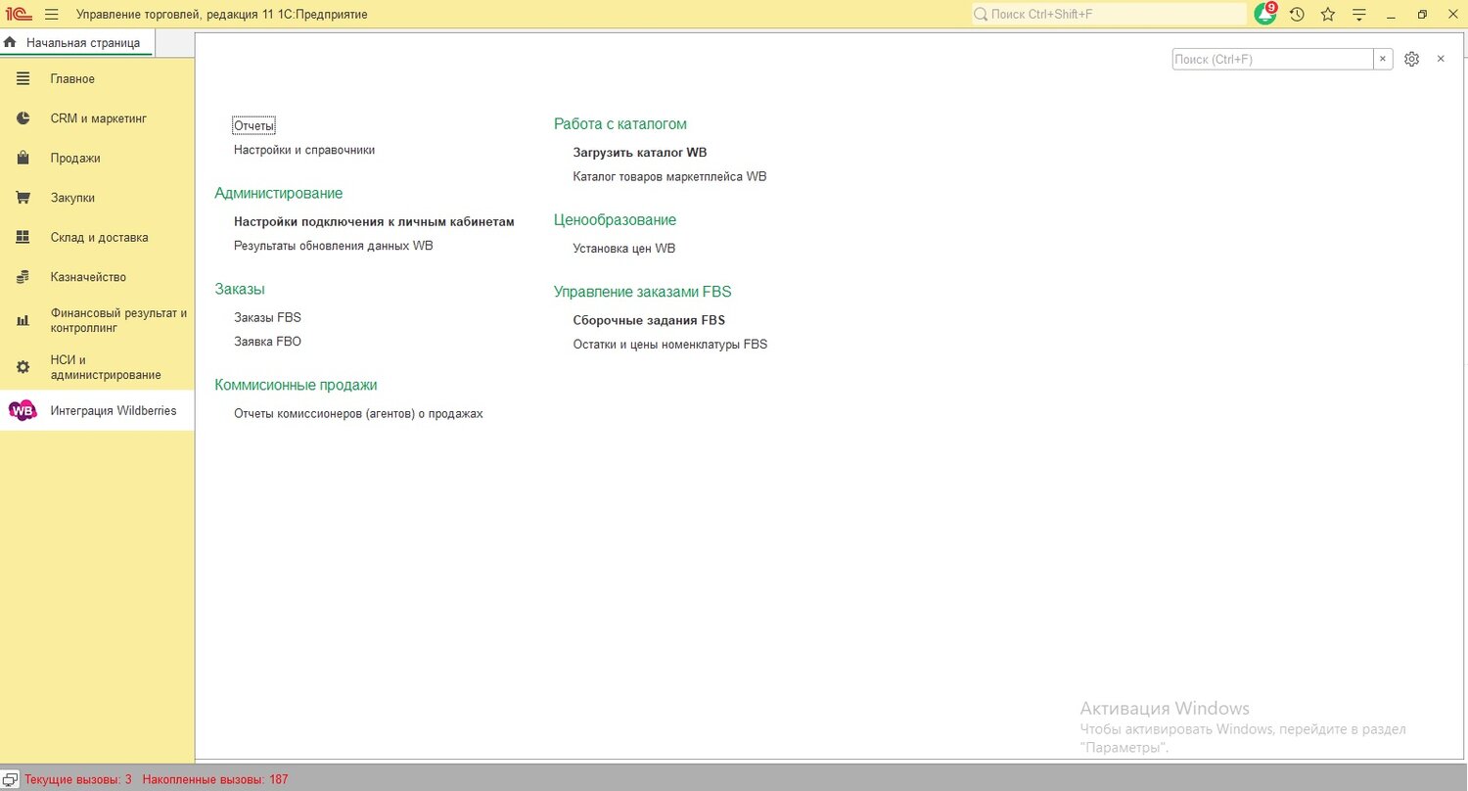
Task: Click the Казначейство coins icon
Action: tap(23, 277)
